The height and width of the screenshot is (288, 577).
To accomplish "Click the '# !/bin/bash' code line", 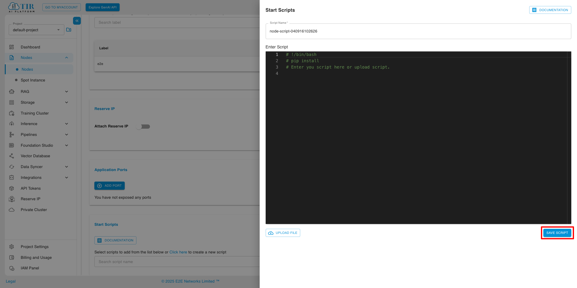I will tap(301, 55).
